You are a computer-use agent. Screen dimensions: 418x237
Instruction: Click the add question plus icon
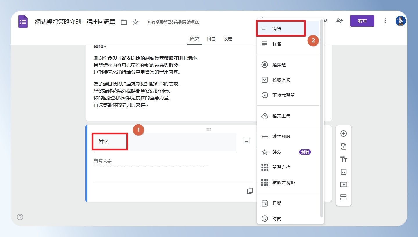(x=344, y=133)
